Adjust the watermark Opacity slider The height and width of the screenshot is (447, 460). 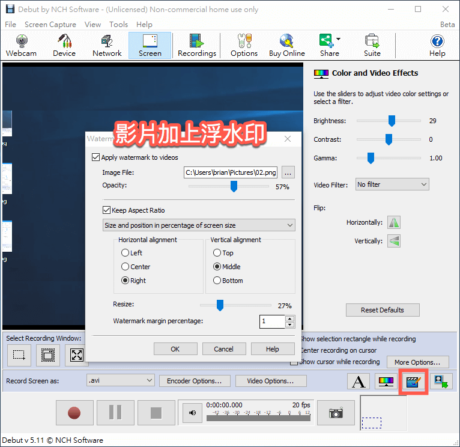234,187
